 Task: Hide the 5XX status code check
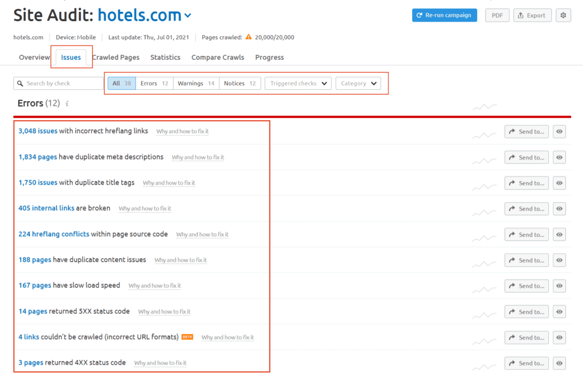click(559, 311)
